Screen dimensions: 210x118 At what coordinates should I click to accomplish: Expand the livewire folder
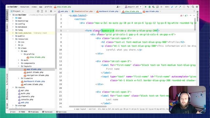coord(19,78)
